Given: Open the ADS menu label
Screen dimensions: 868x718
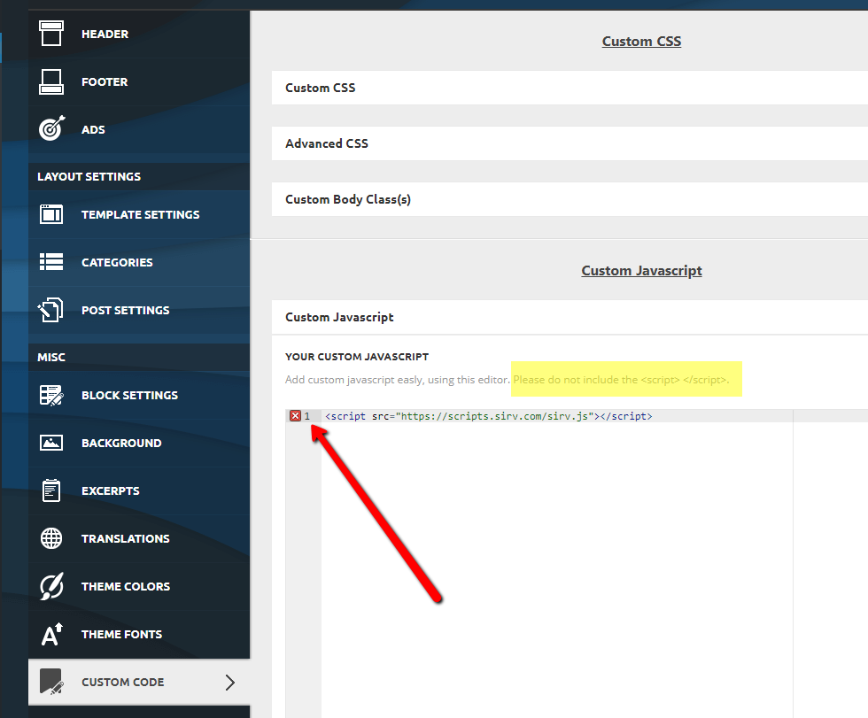Looking at the screenshot, I should pos(93,129).
